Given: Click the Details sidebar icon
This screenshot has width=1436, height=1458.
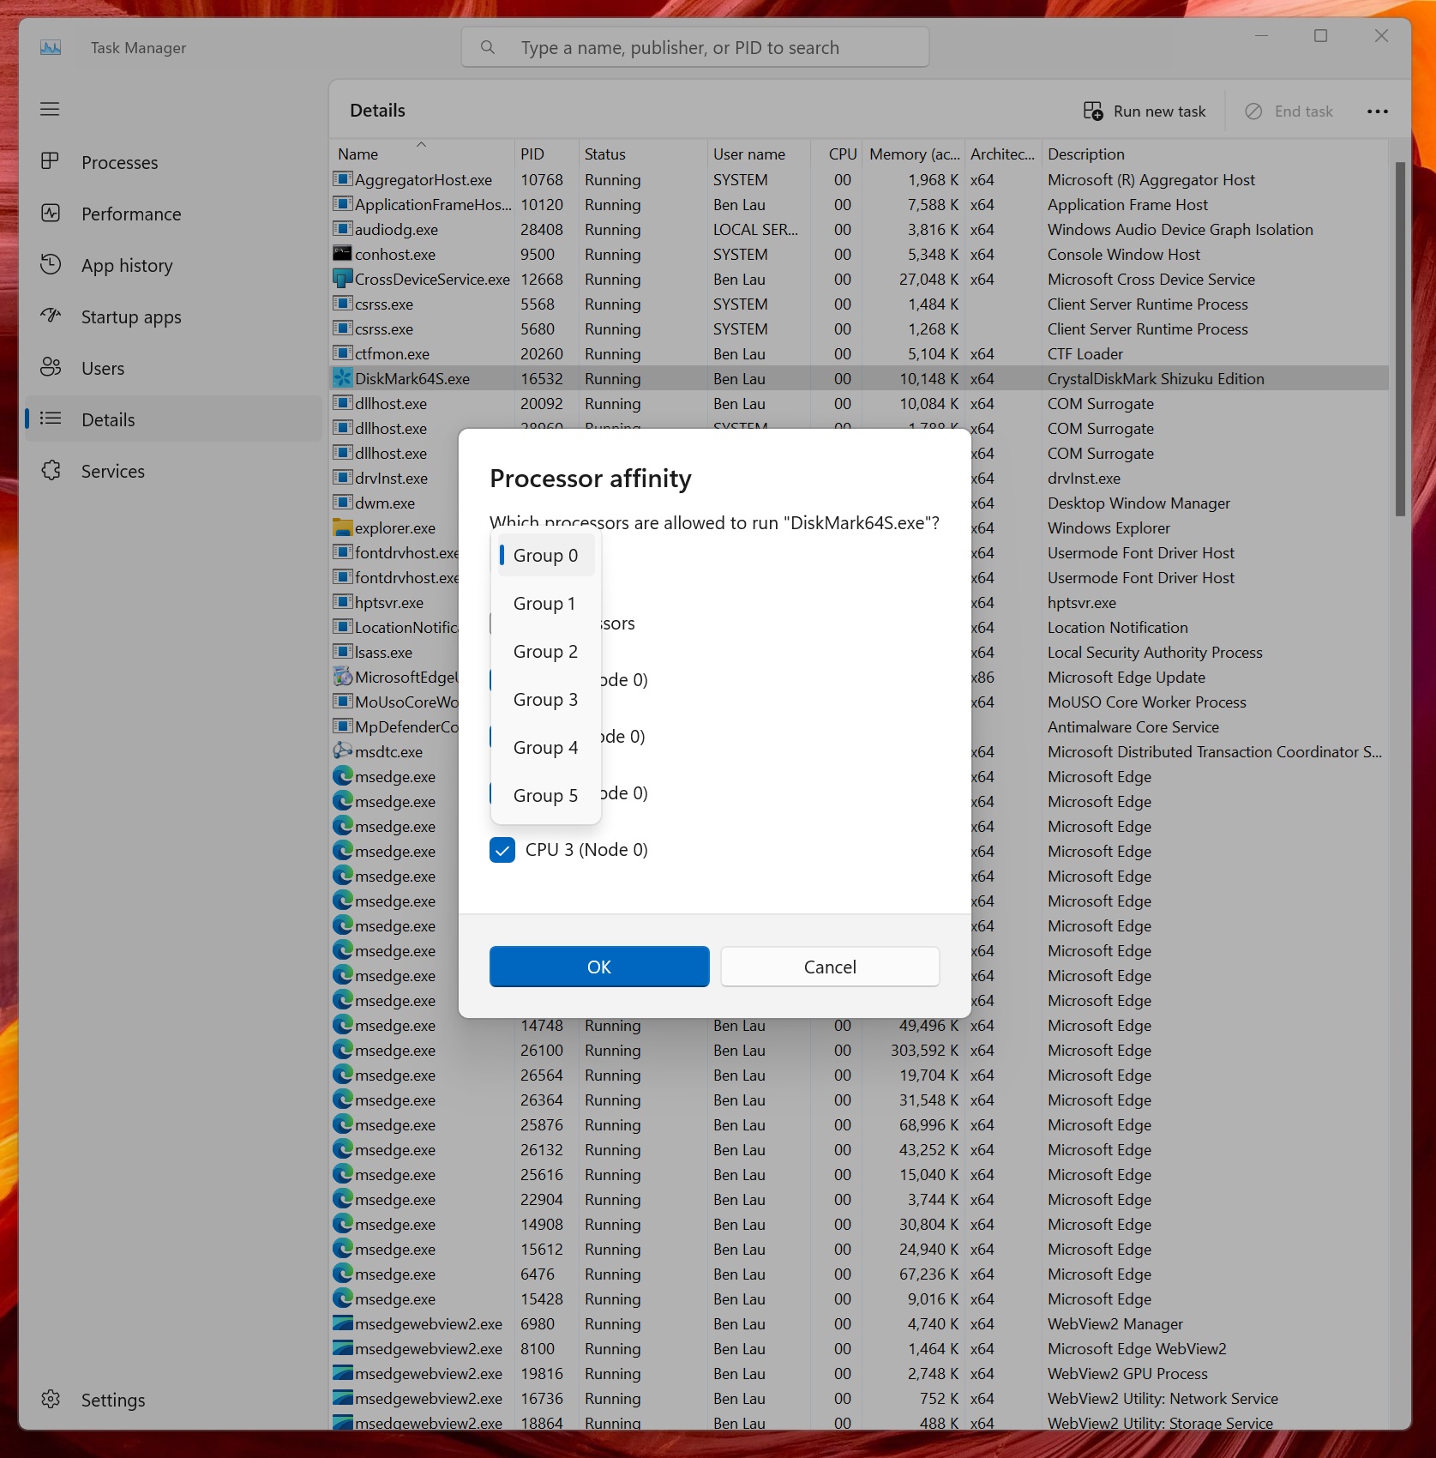Looking at the screenshot, I should pos(51,419).
